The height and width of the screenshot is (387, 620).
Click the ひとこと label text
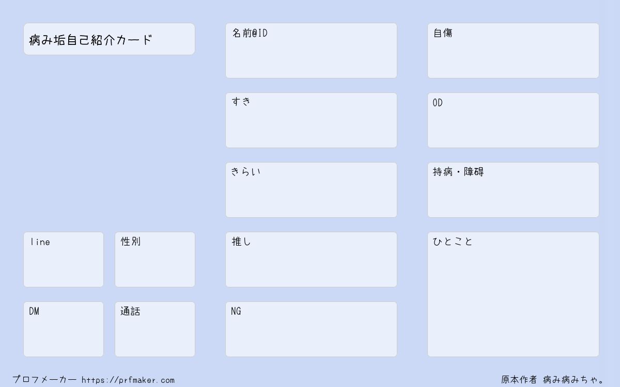tap(453, 241)
